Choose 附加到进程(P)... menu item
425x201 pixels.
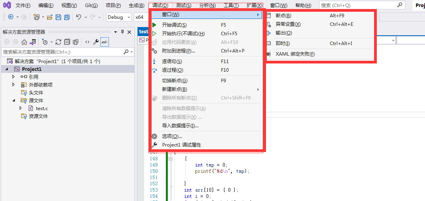tap(206, 51)
